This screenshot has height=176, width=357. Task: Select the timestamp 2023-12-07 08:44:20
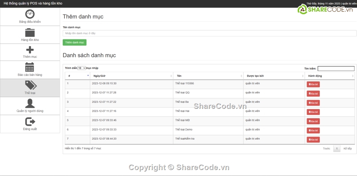(104, 138)
